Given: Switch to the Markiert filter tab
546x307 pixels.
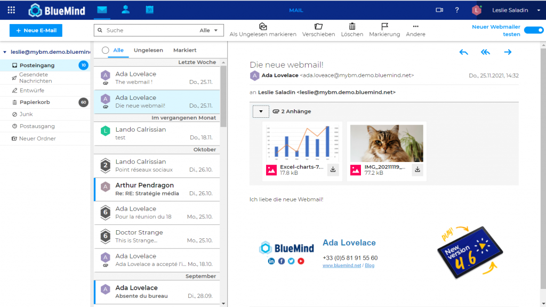Looking at the screenshot, I should (184, 50).
